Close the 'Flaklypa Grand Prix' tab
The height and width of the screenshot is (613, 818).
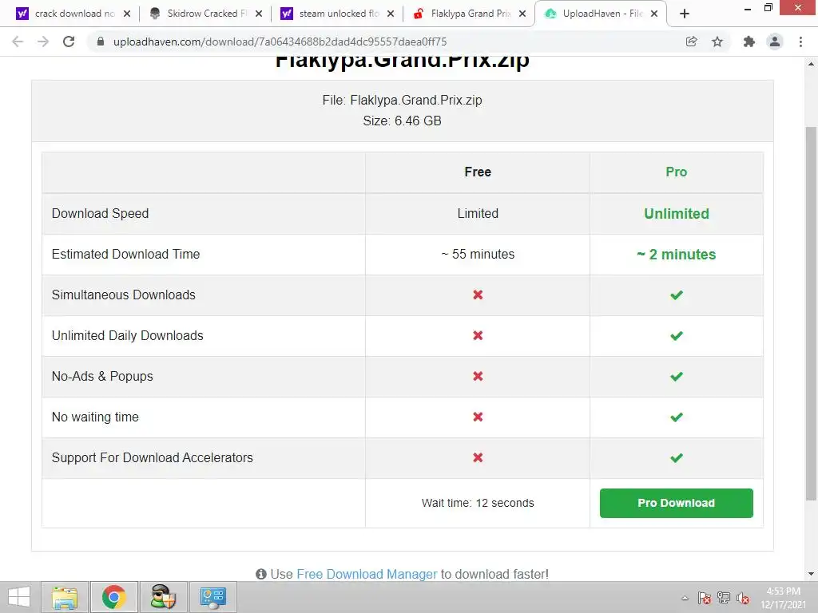pos(522,14)
